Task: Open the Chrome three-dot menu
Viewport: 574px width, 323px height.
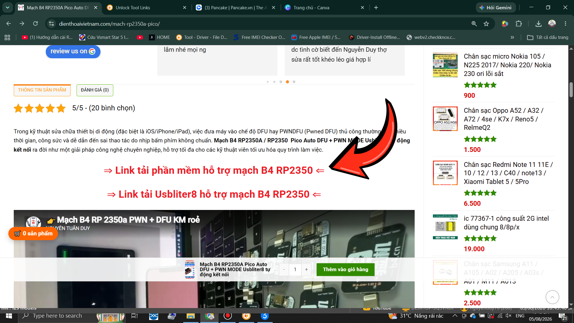Action: point(565,24)
